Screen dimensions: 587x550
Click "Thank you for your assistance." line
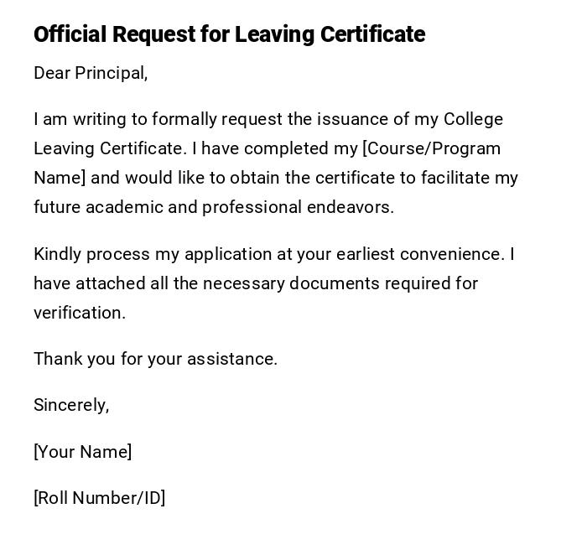point(155,359)
